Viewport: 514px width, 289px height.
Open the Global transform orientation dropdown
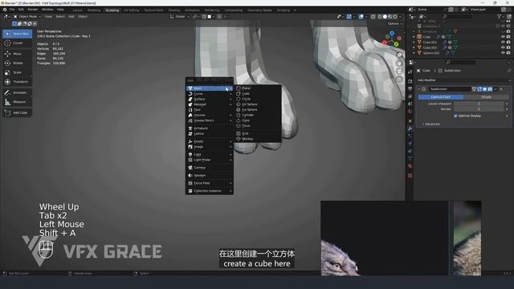pyautogui.click(x=180, y=16)
